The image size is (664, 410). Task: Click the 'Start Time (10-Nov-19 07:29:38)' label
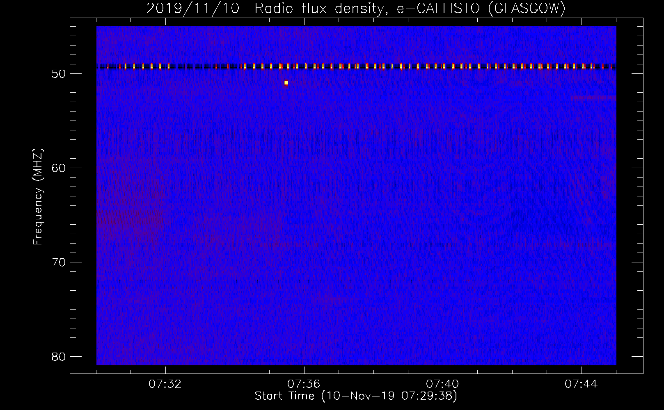pos(356,396)
